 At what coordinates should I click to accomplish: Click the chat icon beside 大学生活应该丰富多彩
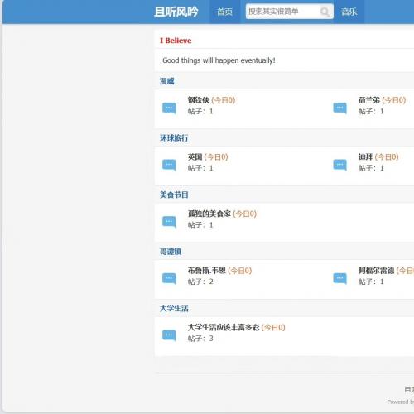click(169, 335)
